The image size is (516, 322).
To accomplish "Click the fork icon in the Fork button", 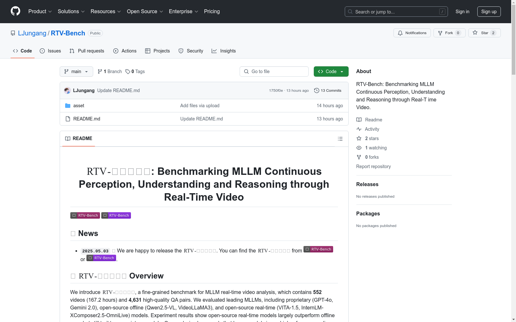I will (440, 33).
